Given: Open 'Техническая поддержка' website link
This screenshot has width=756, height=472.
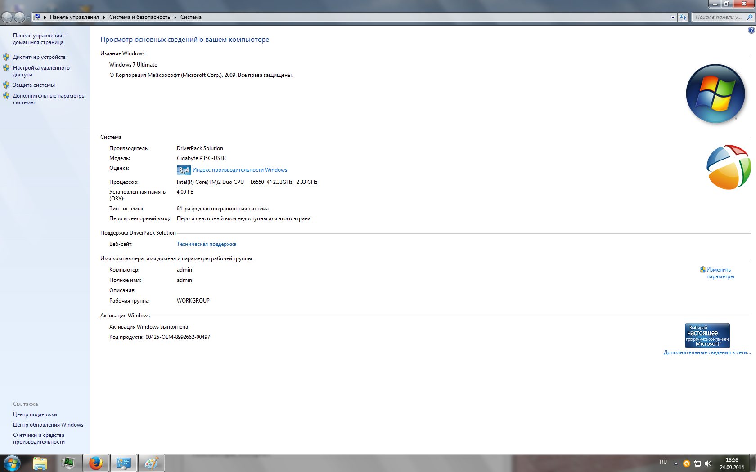Looking at the screenshot, I should click(x=207, y=244).
